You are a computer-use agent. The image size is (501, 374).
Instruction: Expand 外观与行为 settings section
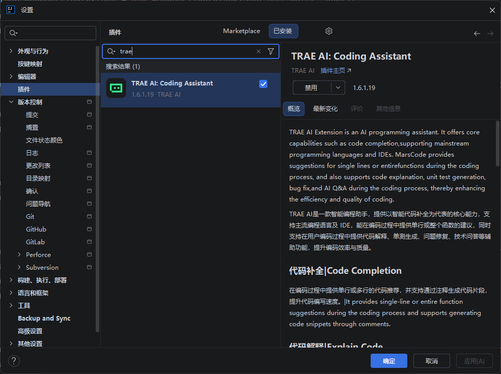point(11,51)
